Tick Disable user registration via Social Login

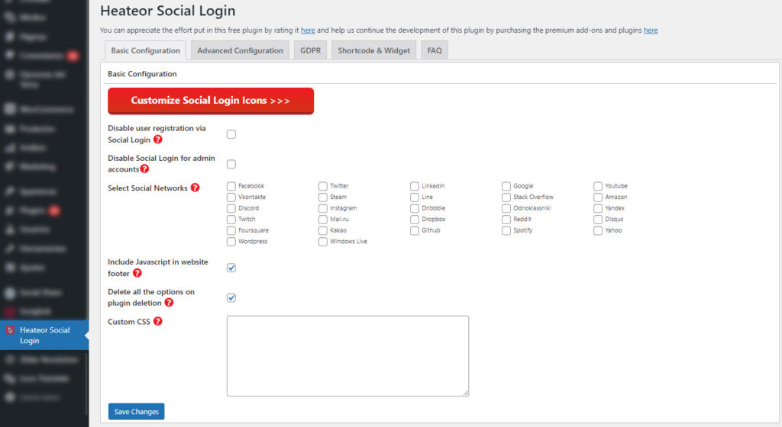coord(231,134)
